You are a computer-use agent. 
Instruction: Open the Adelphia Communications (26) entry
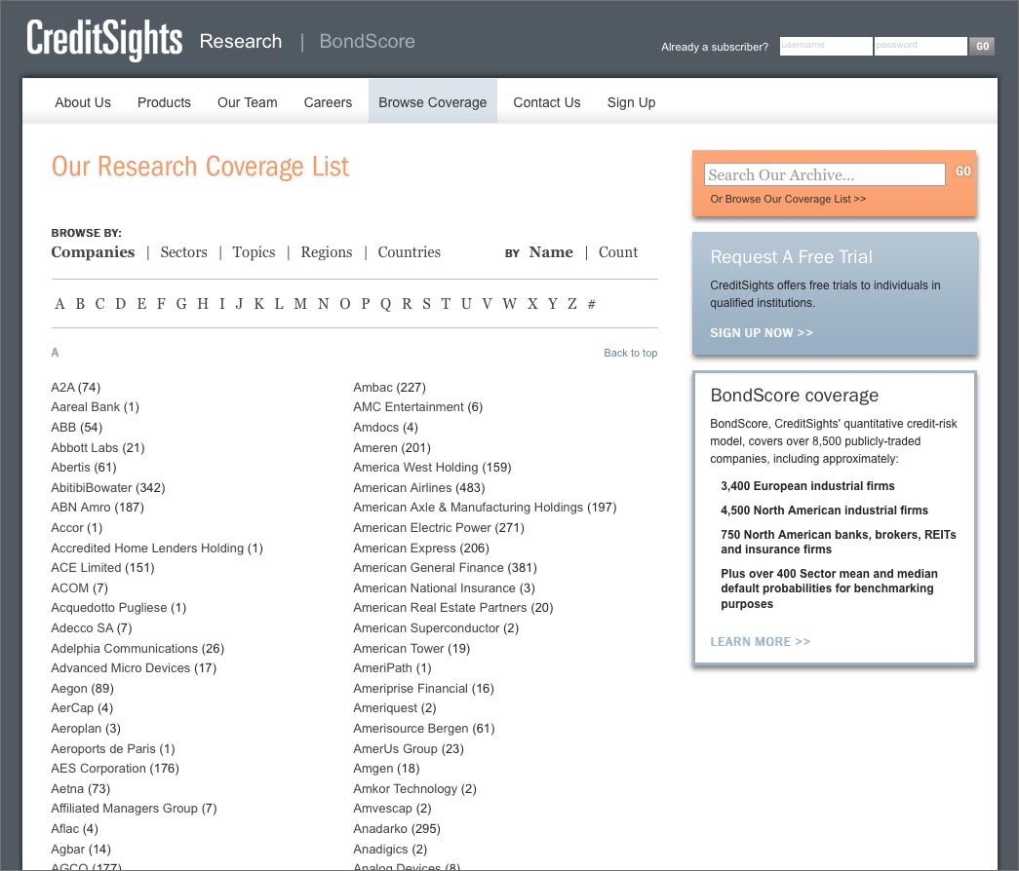coord(137,648)
